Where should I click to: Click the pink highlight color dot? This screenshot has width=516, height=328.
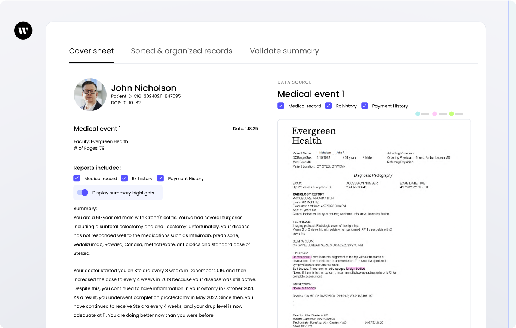(434, 114)
